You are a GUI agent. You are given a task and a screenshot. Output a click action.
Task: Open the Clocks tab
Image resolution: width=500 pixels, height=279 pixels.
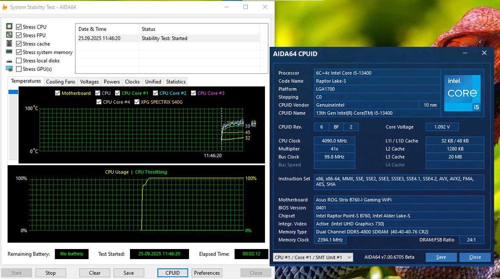pyautogui.click(x=132, y=82)
